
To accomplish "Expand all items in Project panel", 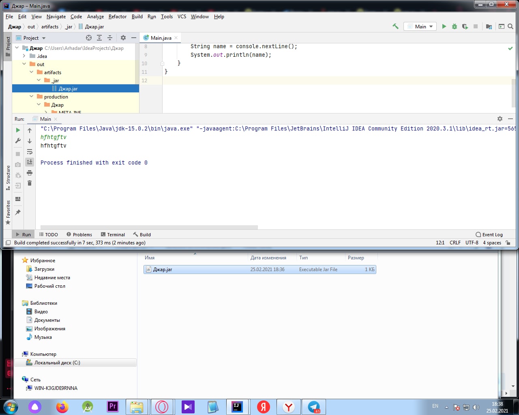I will point(99,38).
